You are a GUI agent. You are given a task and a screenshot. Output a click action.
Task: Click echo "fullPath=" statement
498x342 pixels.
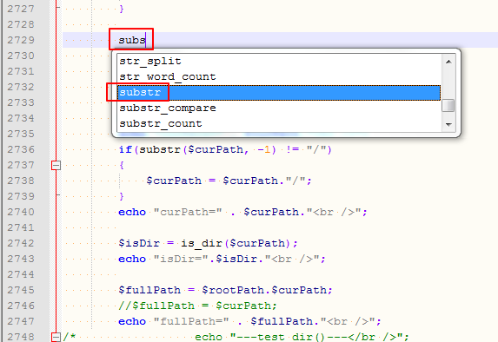point(249,321)
